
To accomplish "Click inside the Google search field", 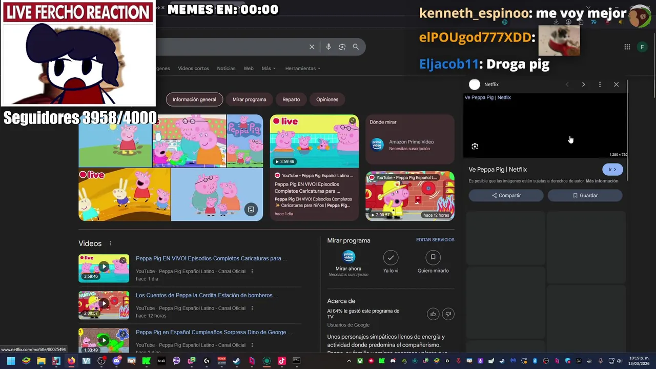I will point(231,47).
